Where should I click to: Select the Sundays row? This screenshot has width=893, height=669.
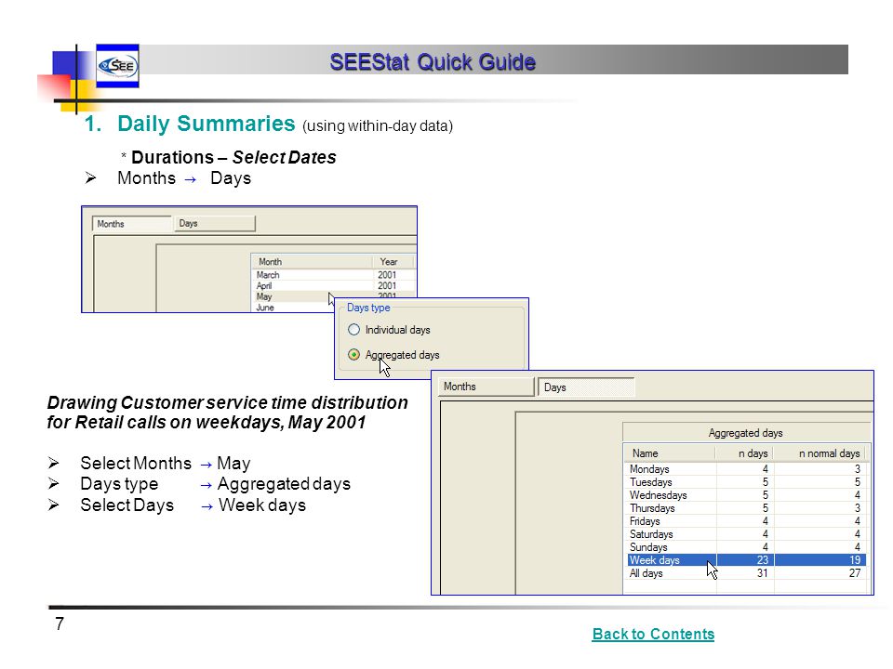pos(746,547)
